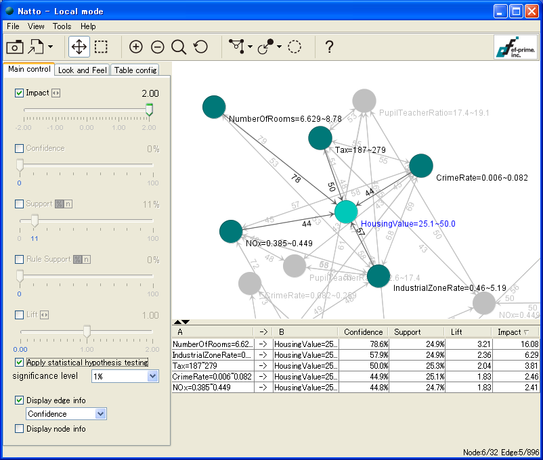The height and width of the screenshot is (460, 543).
Task: Select the HousingValue=25.1~50.0 node
Action: click(x=346, y=212)
